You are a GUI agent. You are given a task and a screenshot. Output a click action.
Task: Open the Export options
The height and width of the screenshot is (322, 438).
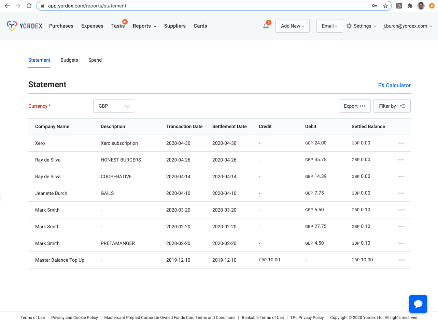[x=355, y=106]
